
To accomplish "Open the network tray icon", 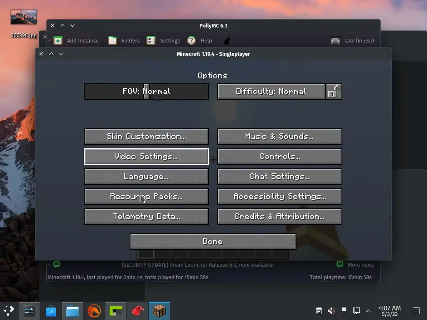I will (x=356, y=311).
